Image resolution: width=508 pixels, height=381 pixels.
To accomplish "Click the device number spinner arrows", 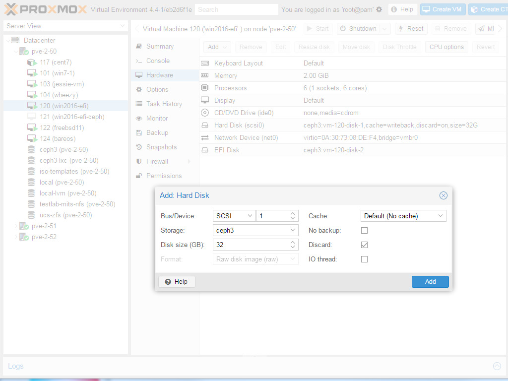I will [293, 216].
